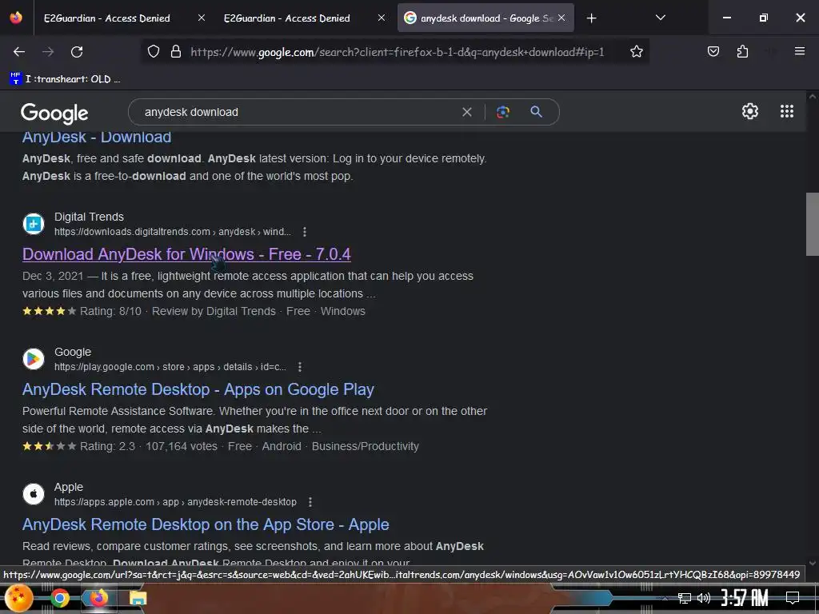Search by image with Google Lens icon

[502, 112]
